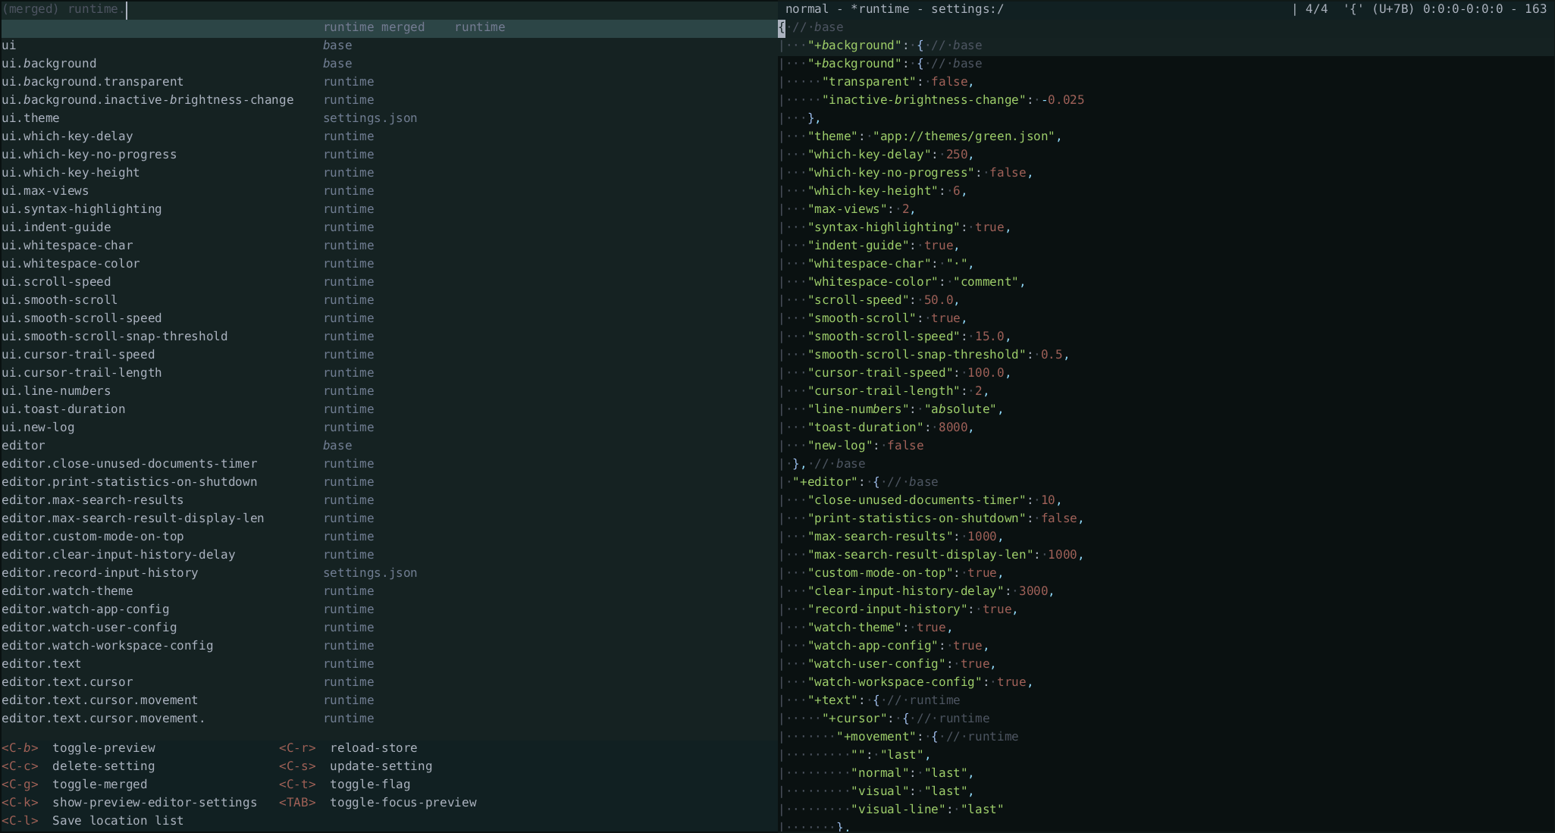Click the toggle-flag command hint

tap(369, 784)
